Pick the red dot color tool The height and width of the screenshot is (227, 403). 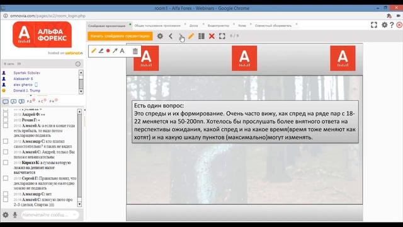[108, 50]
